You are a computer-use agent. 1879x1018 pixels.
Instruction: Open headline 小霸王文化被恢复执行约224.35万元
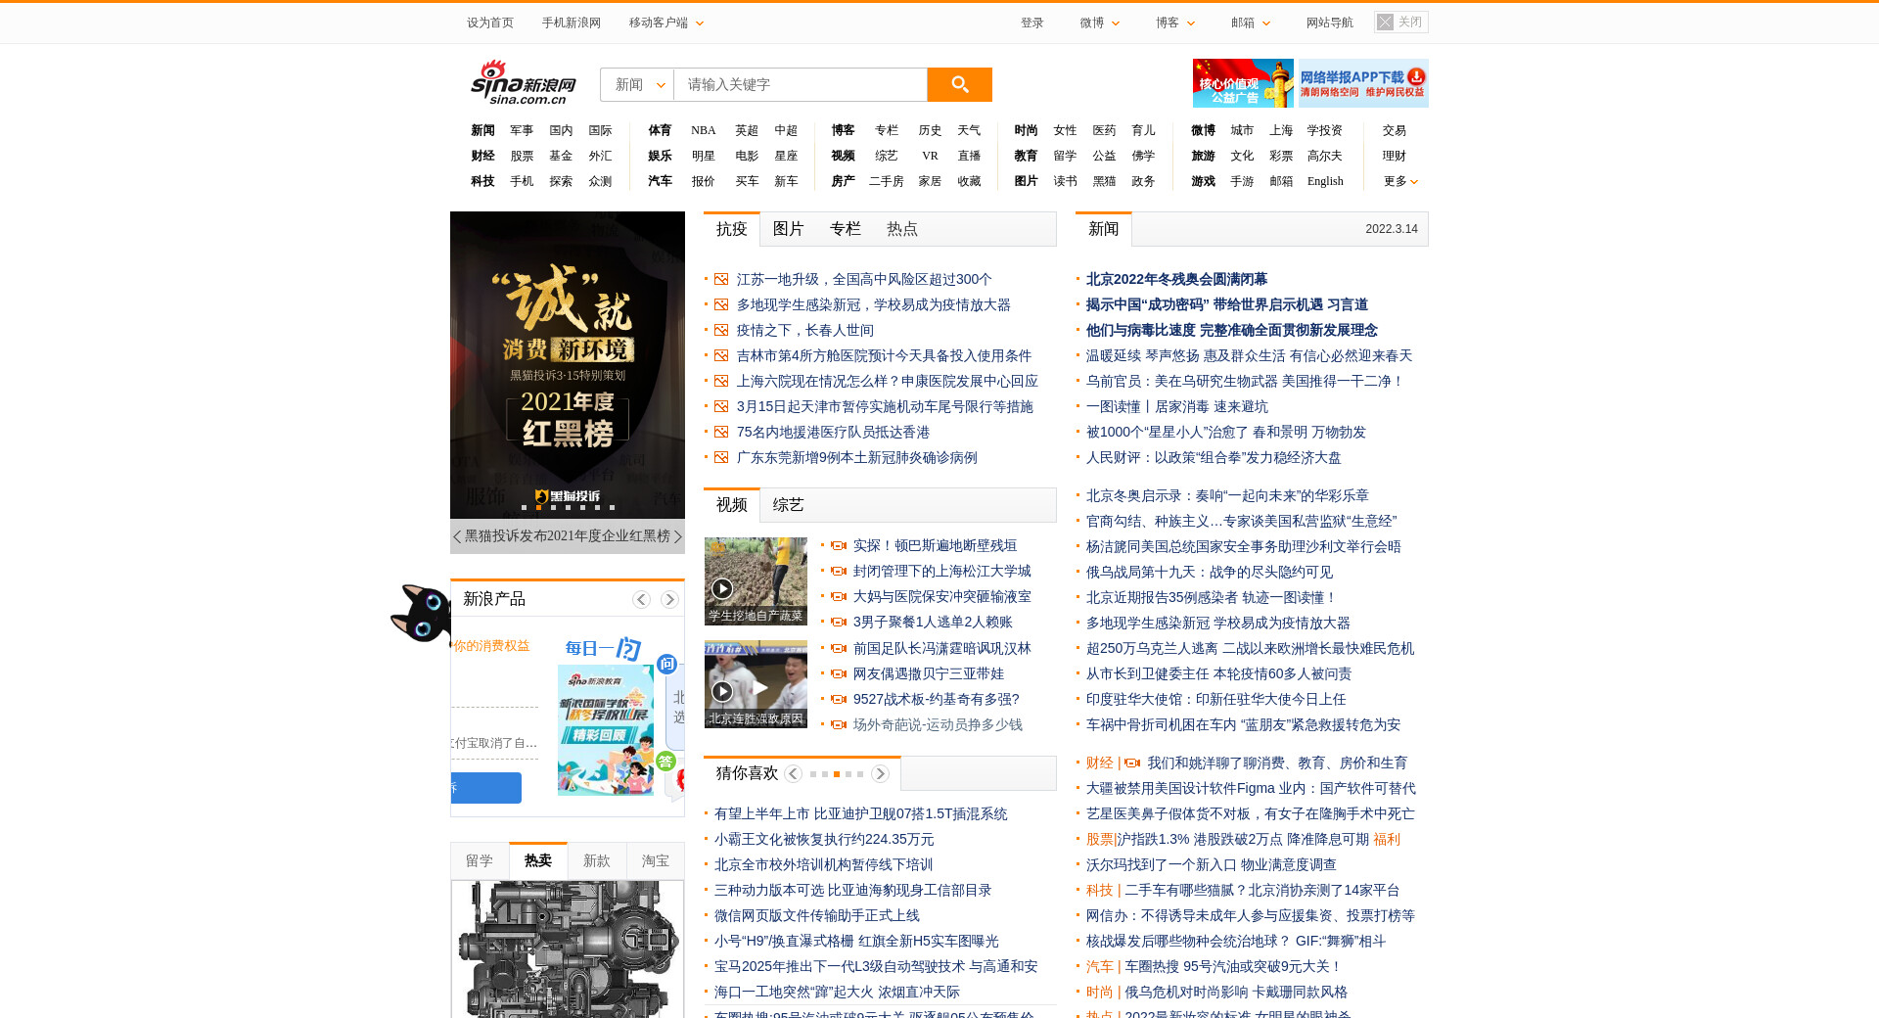[824, 839]
